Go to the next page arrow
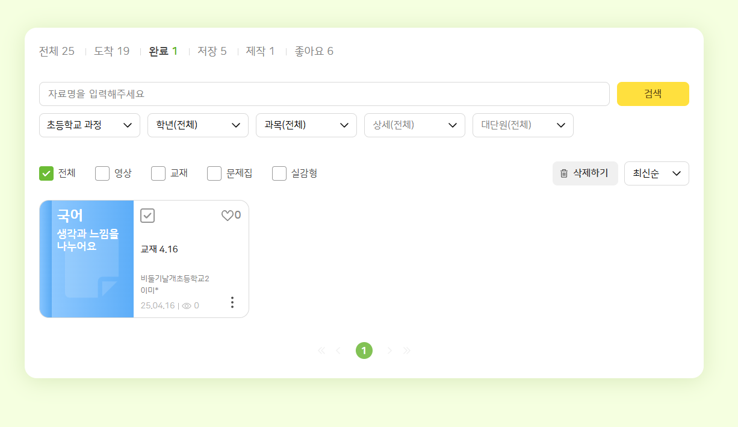 (389, 351)
